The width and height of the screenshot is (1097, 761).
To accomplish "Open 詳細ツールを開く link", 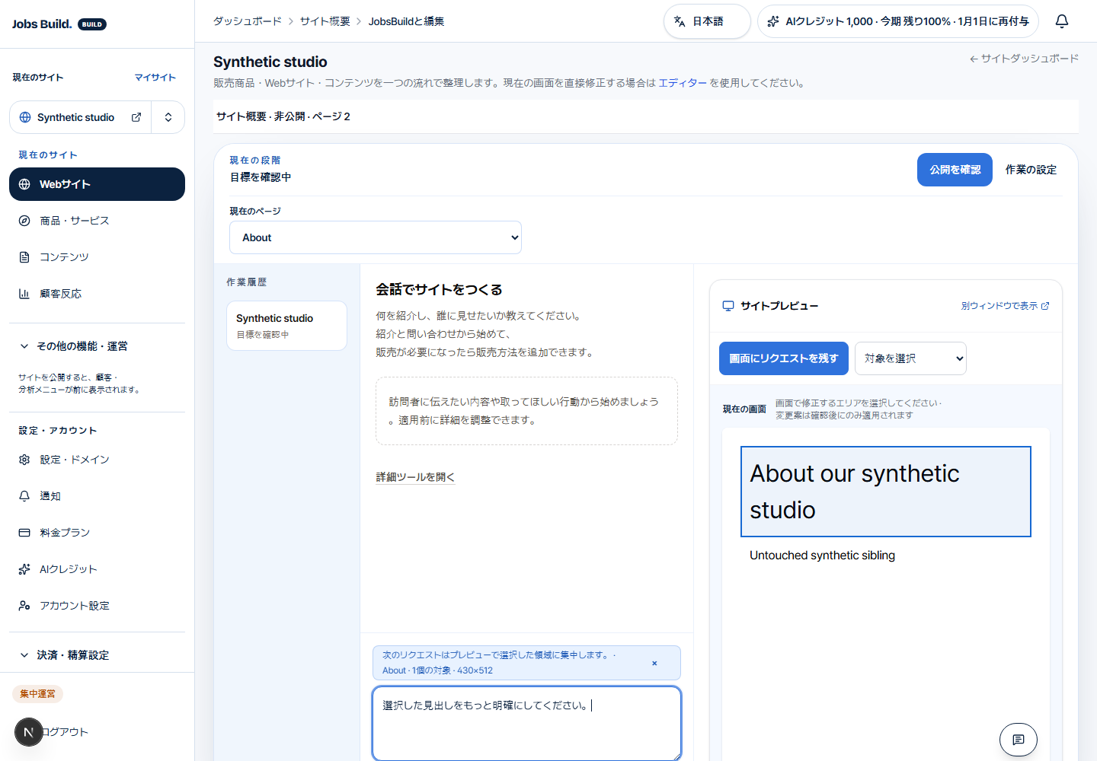I will click(x=415, y=477).
